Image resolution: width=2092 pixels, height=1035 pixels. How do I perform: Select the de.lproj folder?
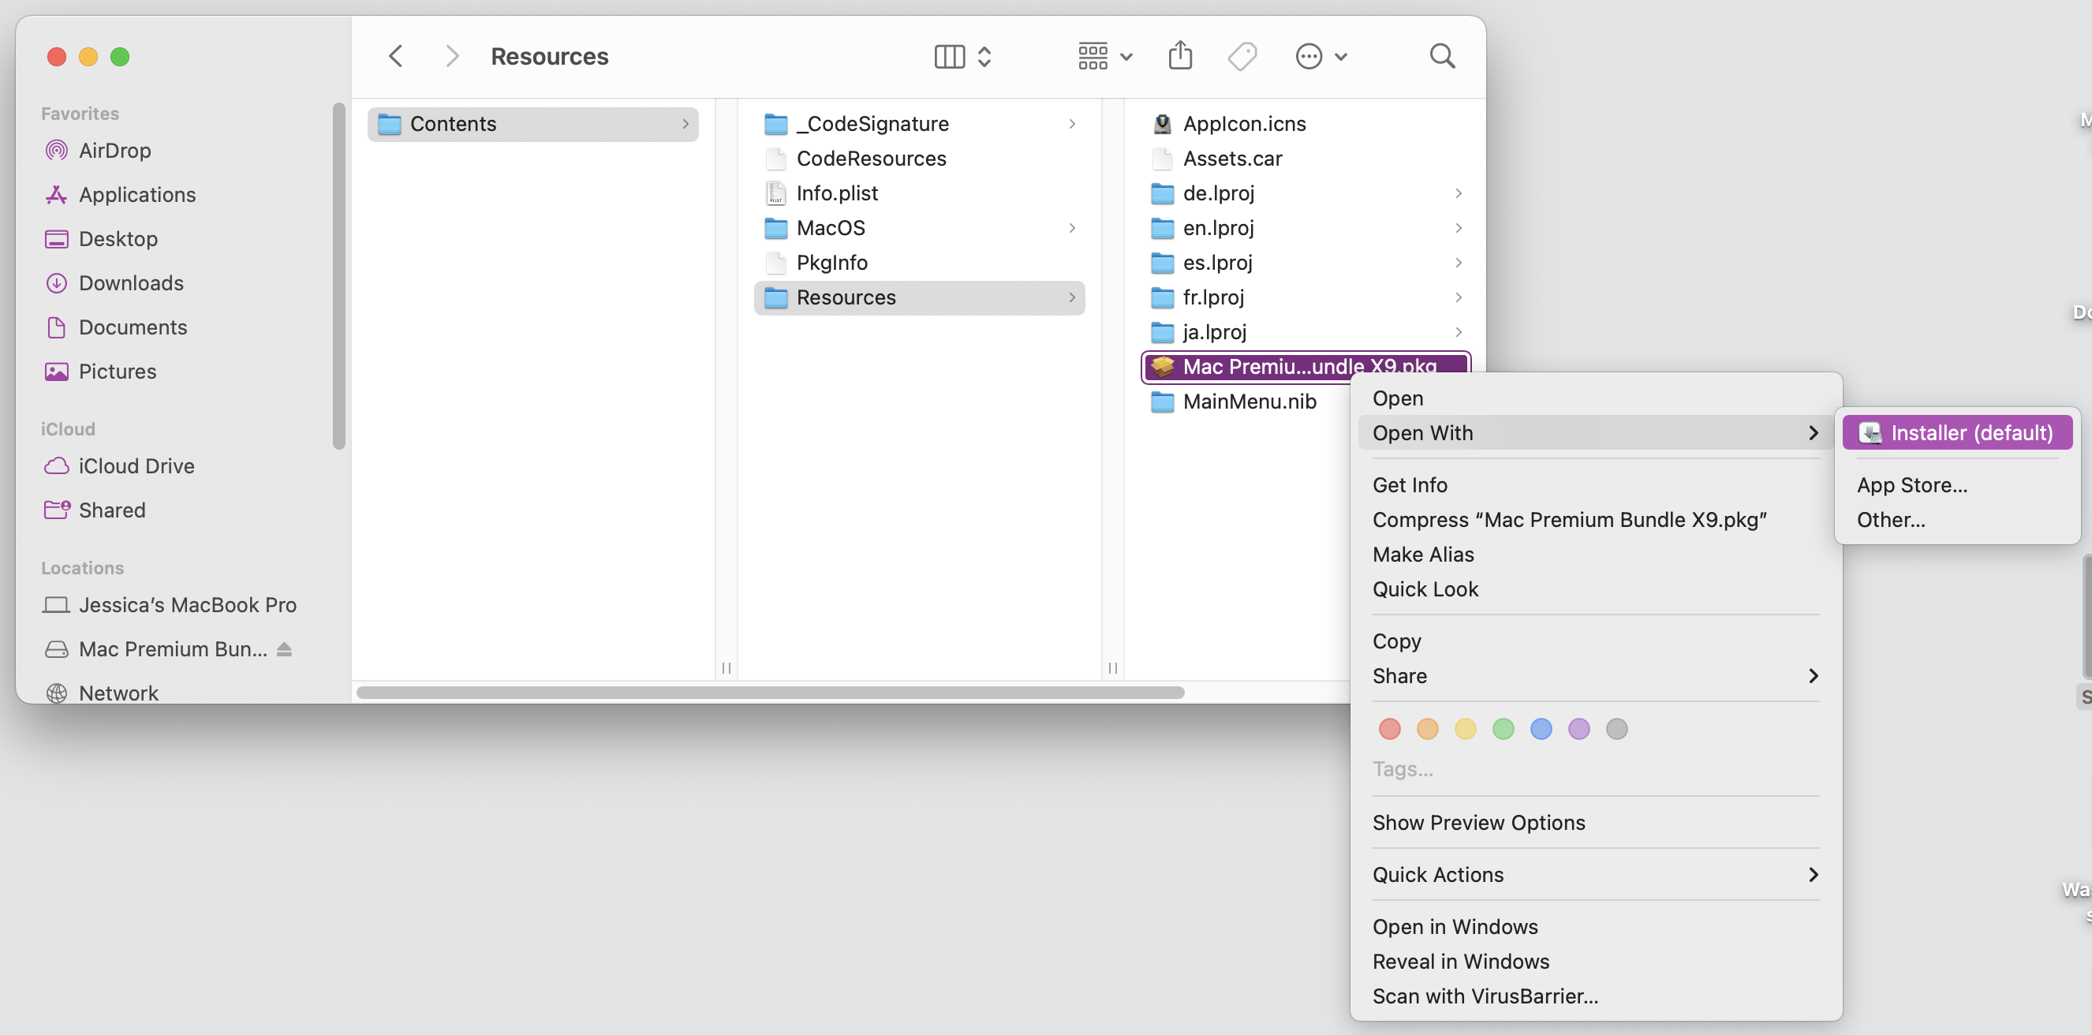[x=1306, y=193]
